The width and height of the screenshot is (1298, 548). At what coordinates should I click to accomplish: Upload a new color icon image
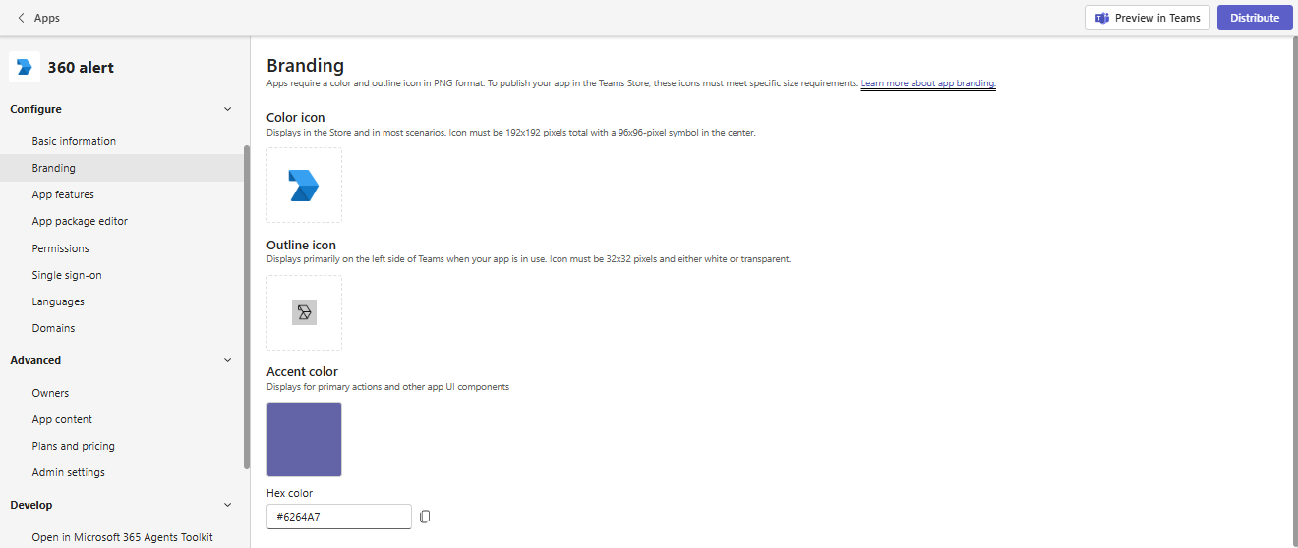click(x=305, y=185)
